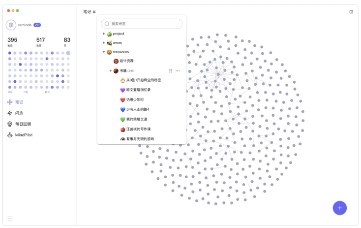The width and height of the screenshot is (361, 228).
Task: Click the 笔记 graph icon in sidebar
Action: 10,102
